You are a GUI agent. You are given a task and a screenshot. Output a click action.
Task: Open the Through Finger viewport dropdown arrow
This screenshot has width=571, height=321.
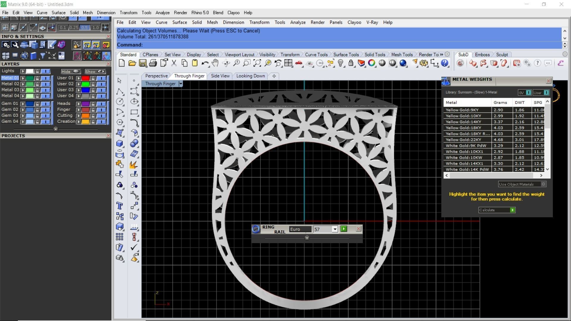pyautogui.click(x=181, y=84)
